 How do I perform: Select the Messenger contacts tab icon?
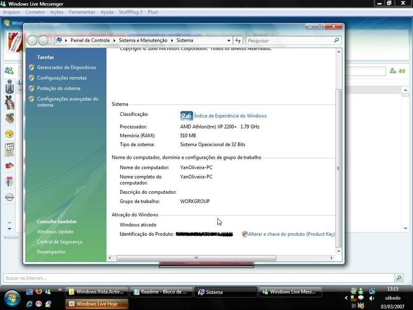9,71
